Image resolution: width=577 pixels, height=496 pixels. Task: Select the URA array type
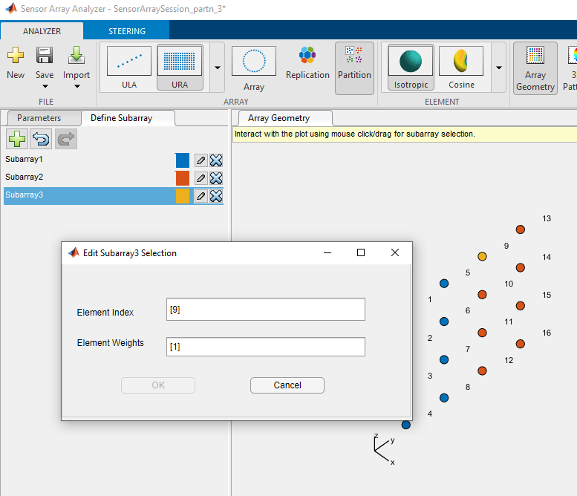point(180,68)
